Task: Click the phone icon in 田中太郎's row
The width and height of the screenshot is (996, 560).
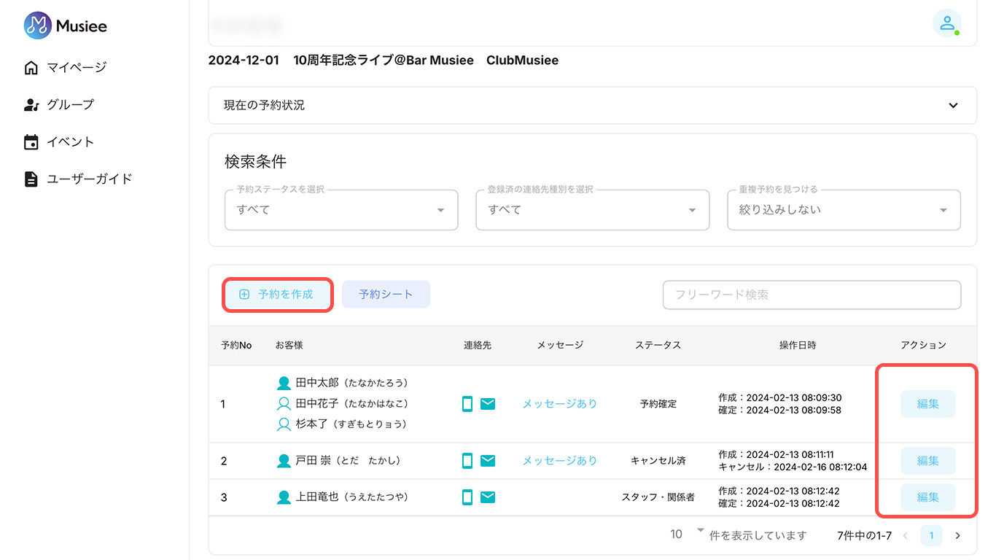Action: [467, 403]
